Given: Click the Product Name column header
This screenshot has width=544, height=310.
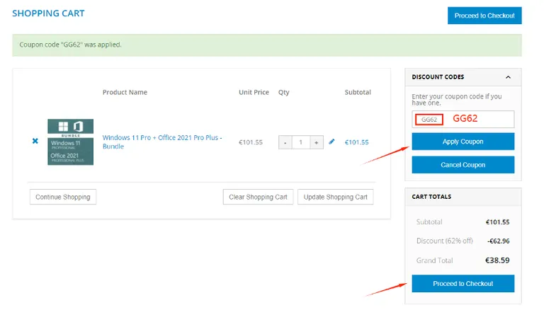Looking at the screenshot, I should [x=125, y=92].
